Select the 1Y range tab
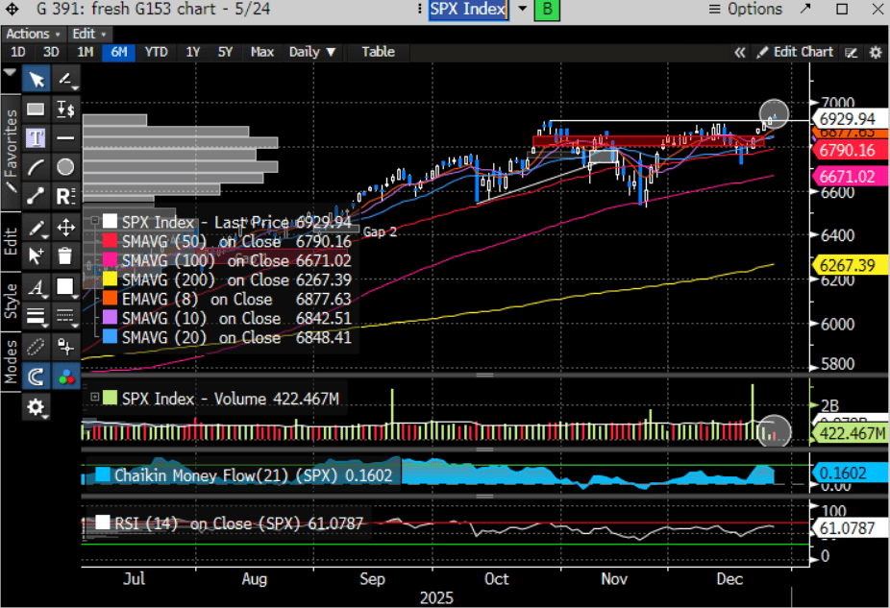 193,52
